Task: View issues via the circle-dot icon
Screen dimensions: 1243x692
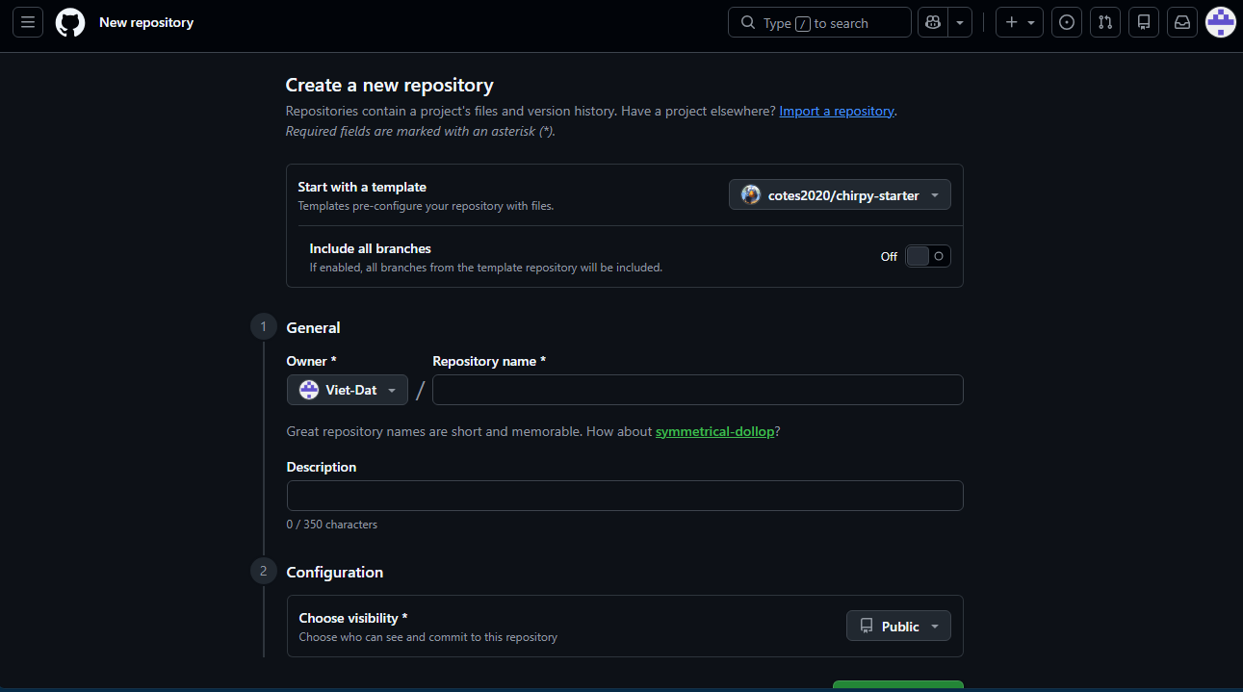Action: click(x=1066, y=22)
